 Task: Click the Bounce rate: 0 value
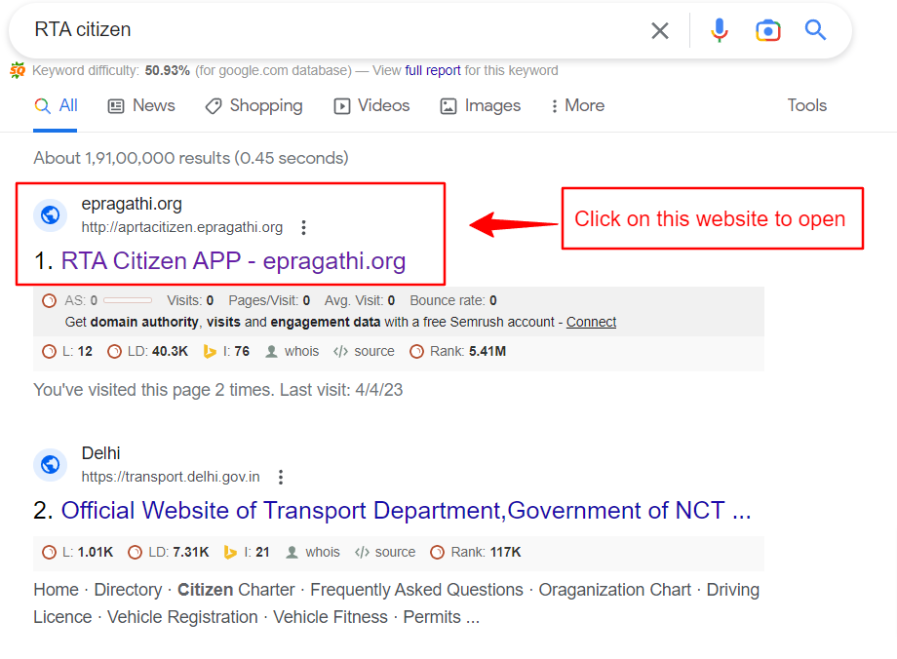point(453,300)
